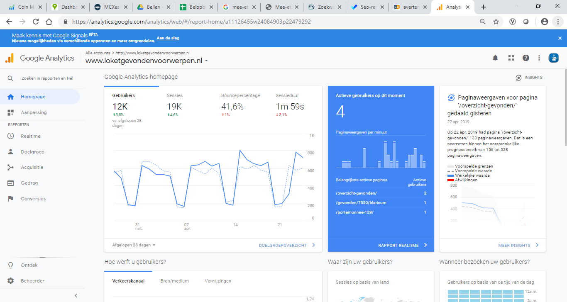Screen dimensions: 567x302
Task: Open the help question mark icon
Action: [526, 58]
